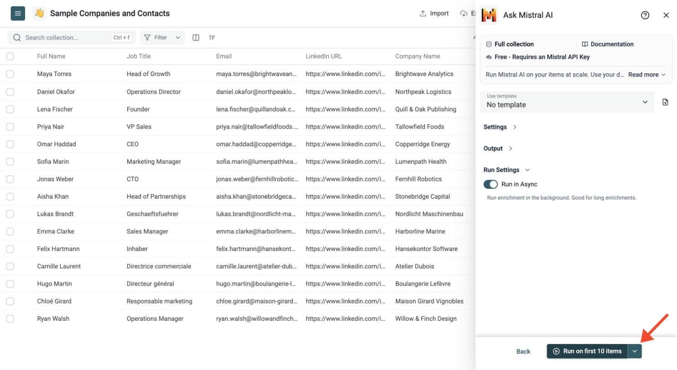Click the Import upload icon

coord(423,14)
